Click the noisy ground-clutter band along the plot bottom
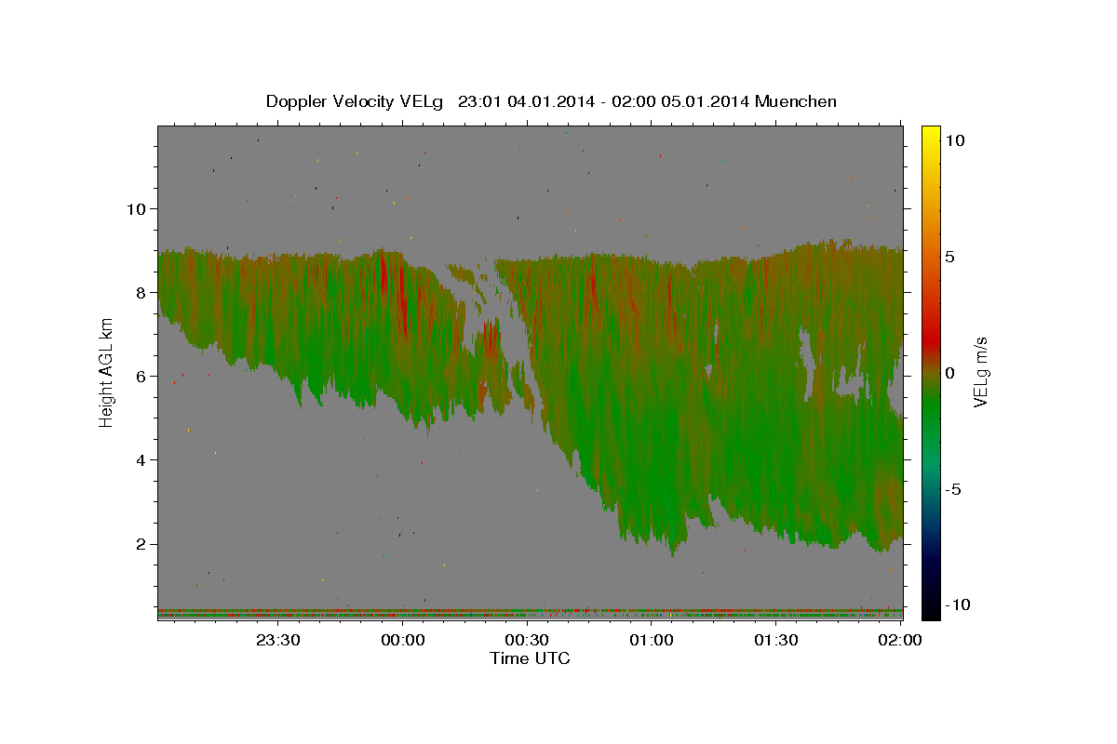Image resolution: width=1117 pixels, height=744 pixels. (530, 614)
